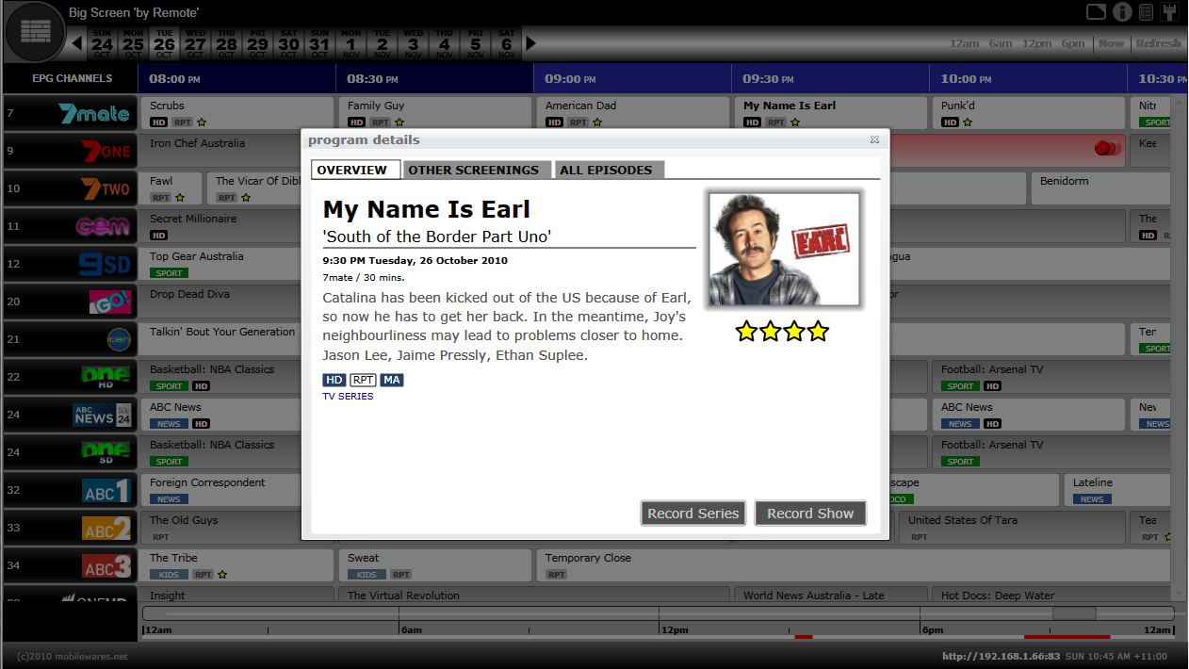Image resolution: width=1189 pixels, height=669 pixels.
Task: Click the timeline scrollbar thumb at bottom
Action: (1074, 613)
